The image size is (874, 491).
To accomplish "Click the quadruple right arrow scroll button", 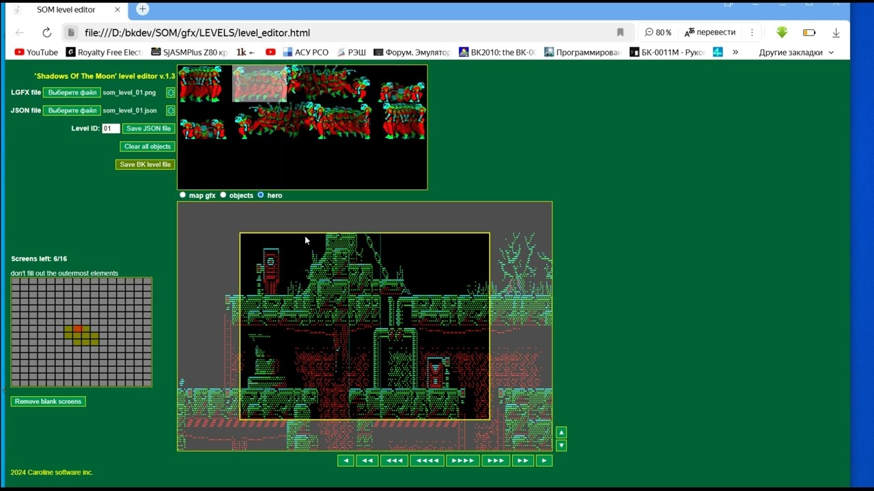I will (462, 460).
